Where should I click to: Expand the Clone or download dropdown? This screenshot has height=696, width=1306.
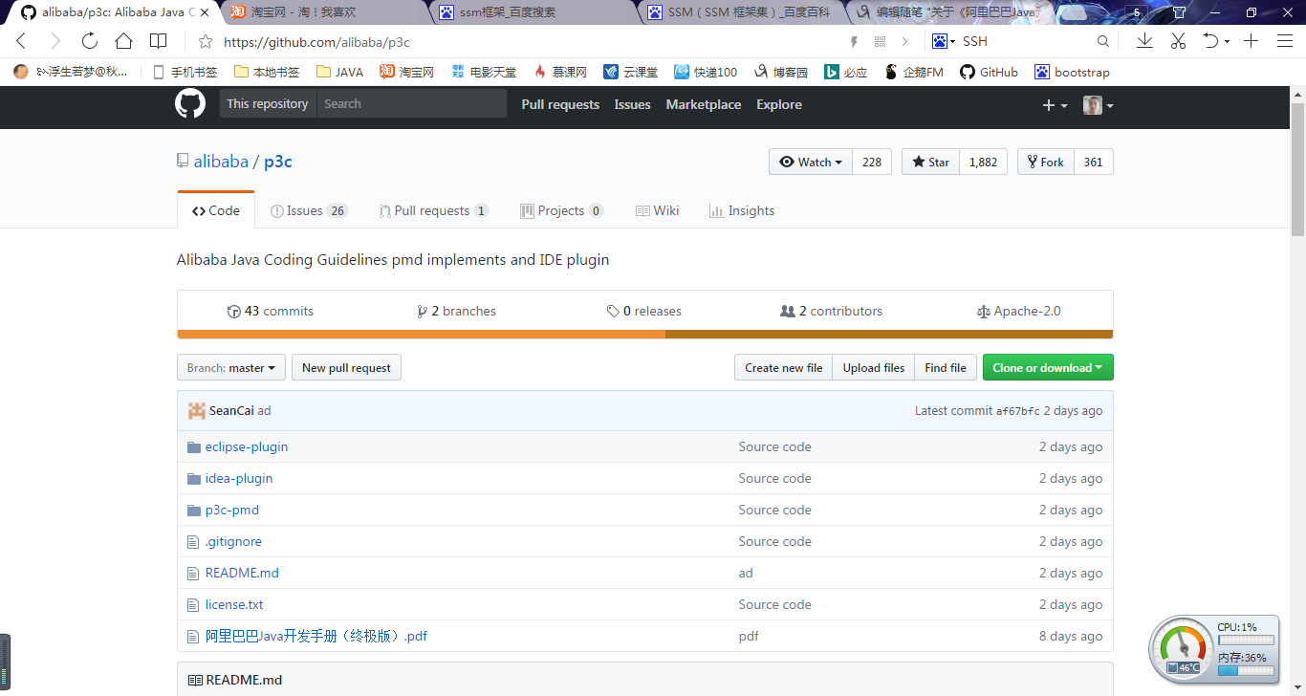coord(1048,368)
